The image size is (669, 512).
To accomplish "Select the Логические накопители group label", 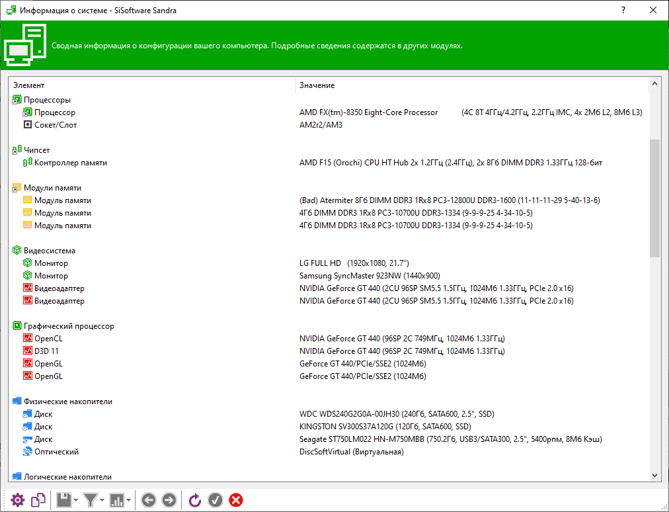I will 68,477.
